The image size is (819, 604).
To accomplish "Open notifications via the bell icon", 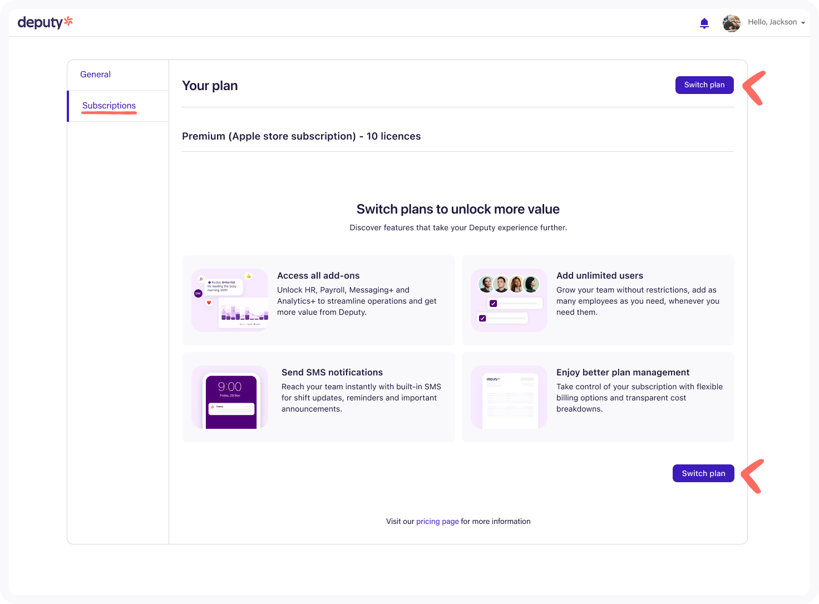I will click(x=704, y=23).
